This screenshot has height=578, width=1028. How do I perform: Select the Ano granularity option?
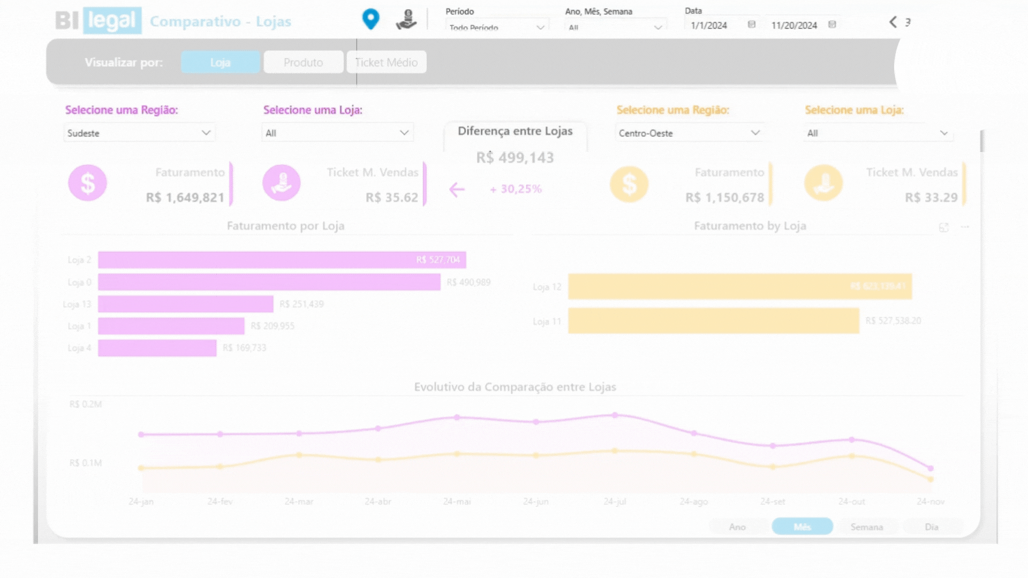(737, 527)
